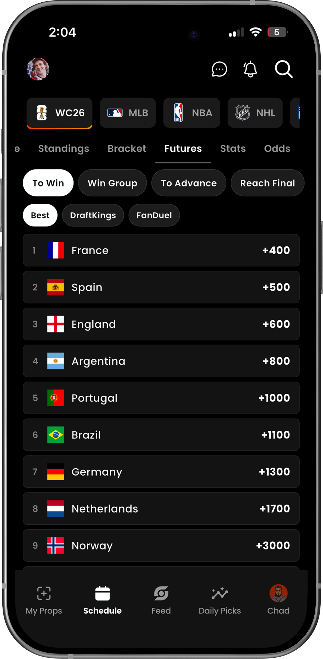Open the user profile avatar

click(x=38, y=69)
